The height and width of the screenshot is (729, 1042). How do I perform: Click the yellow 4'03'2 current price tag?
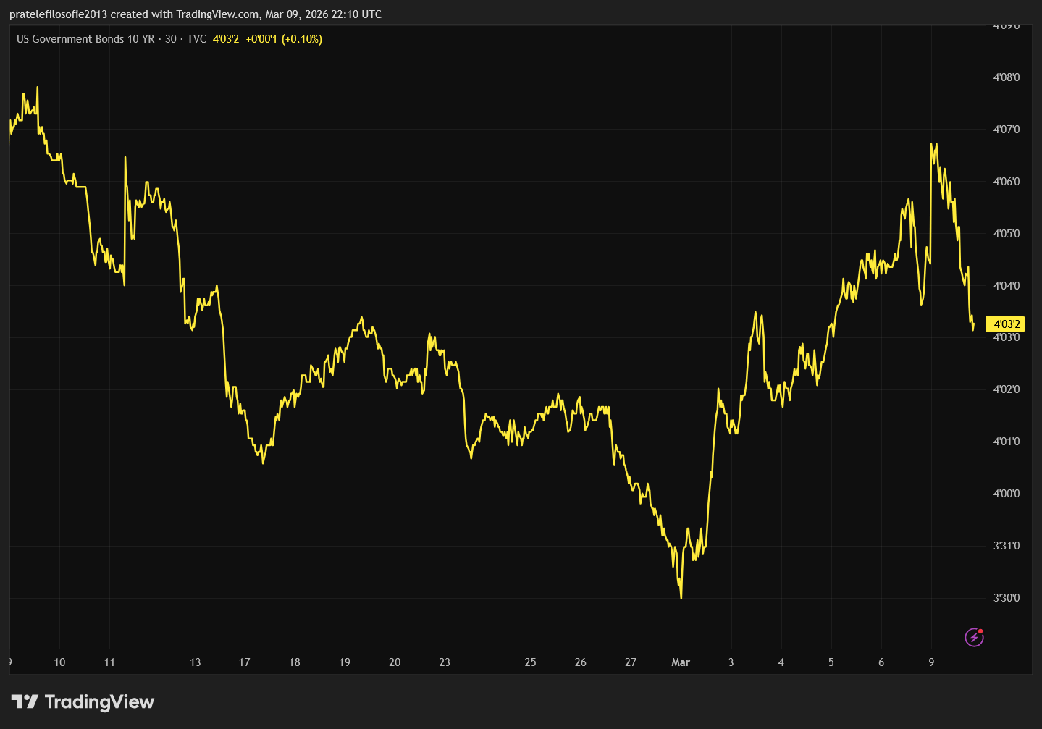tap(1006, 324)
